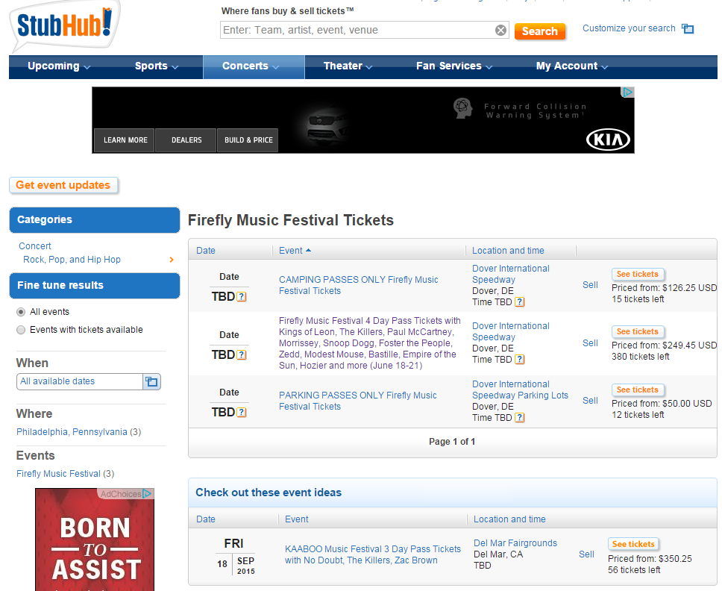Viewport: 722px width, 591px height.
Task: Open the Customize your search window icon
Action: (x=688, y=29)
